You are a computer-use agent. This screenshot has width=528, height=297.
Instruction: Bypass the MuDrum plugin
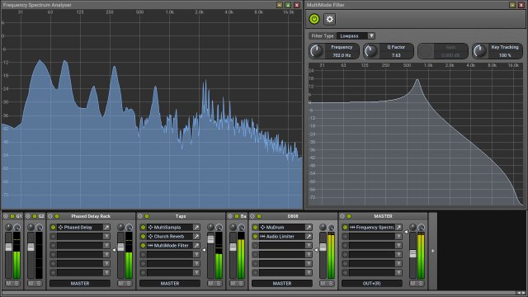pos(255,228)
